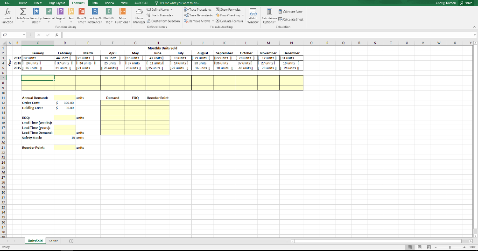Toggle Show Formulas
Screen dimensions: 478x251
[228, 10]
